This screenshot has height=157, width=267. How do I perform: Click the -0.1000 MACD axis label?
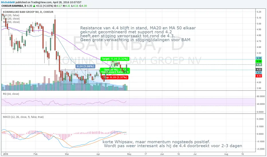(x=260, y=142)
